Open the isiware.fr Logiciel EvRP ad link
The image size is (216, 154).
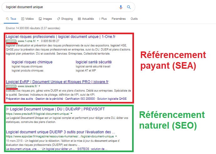click(57, 82)
